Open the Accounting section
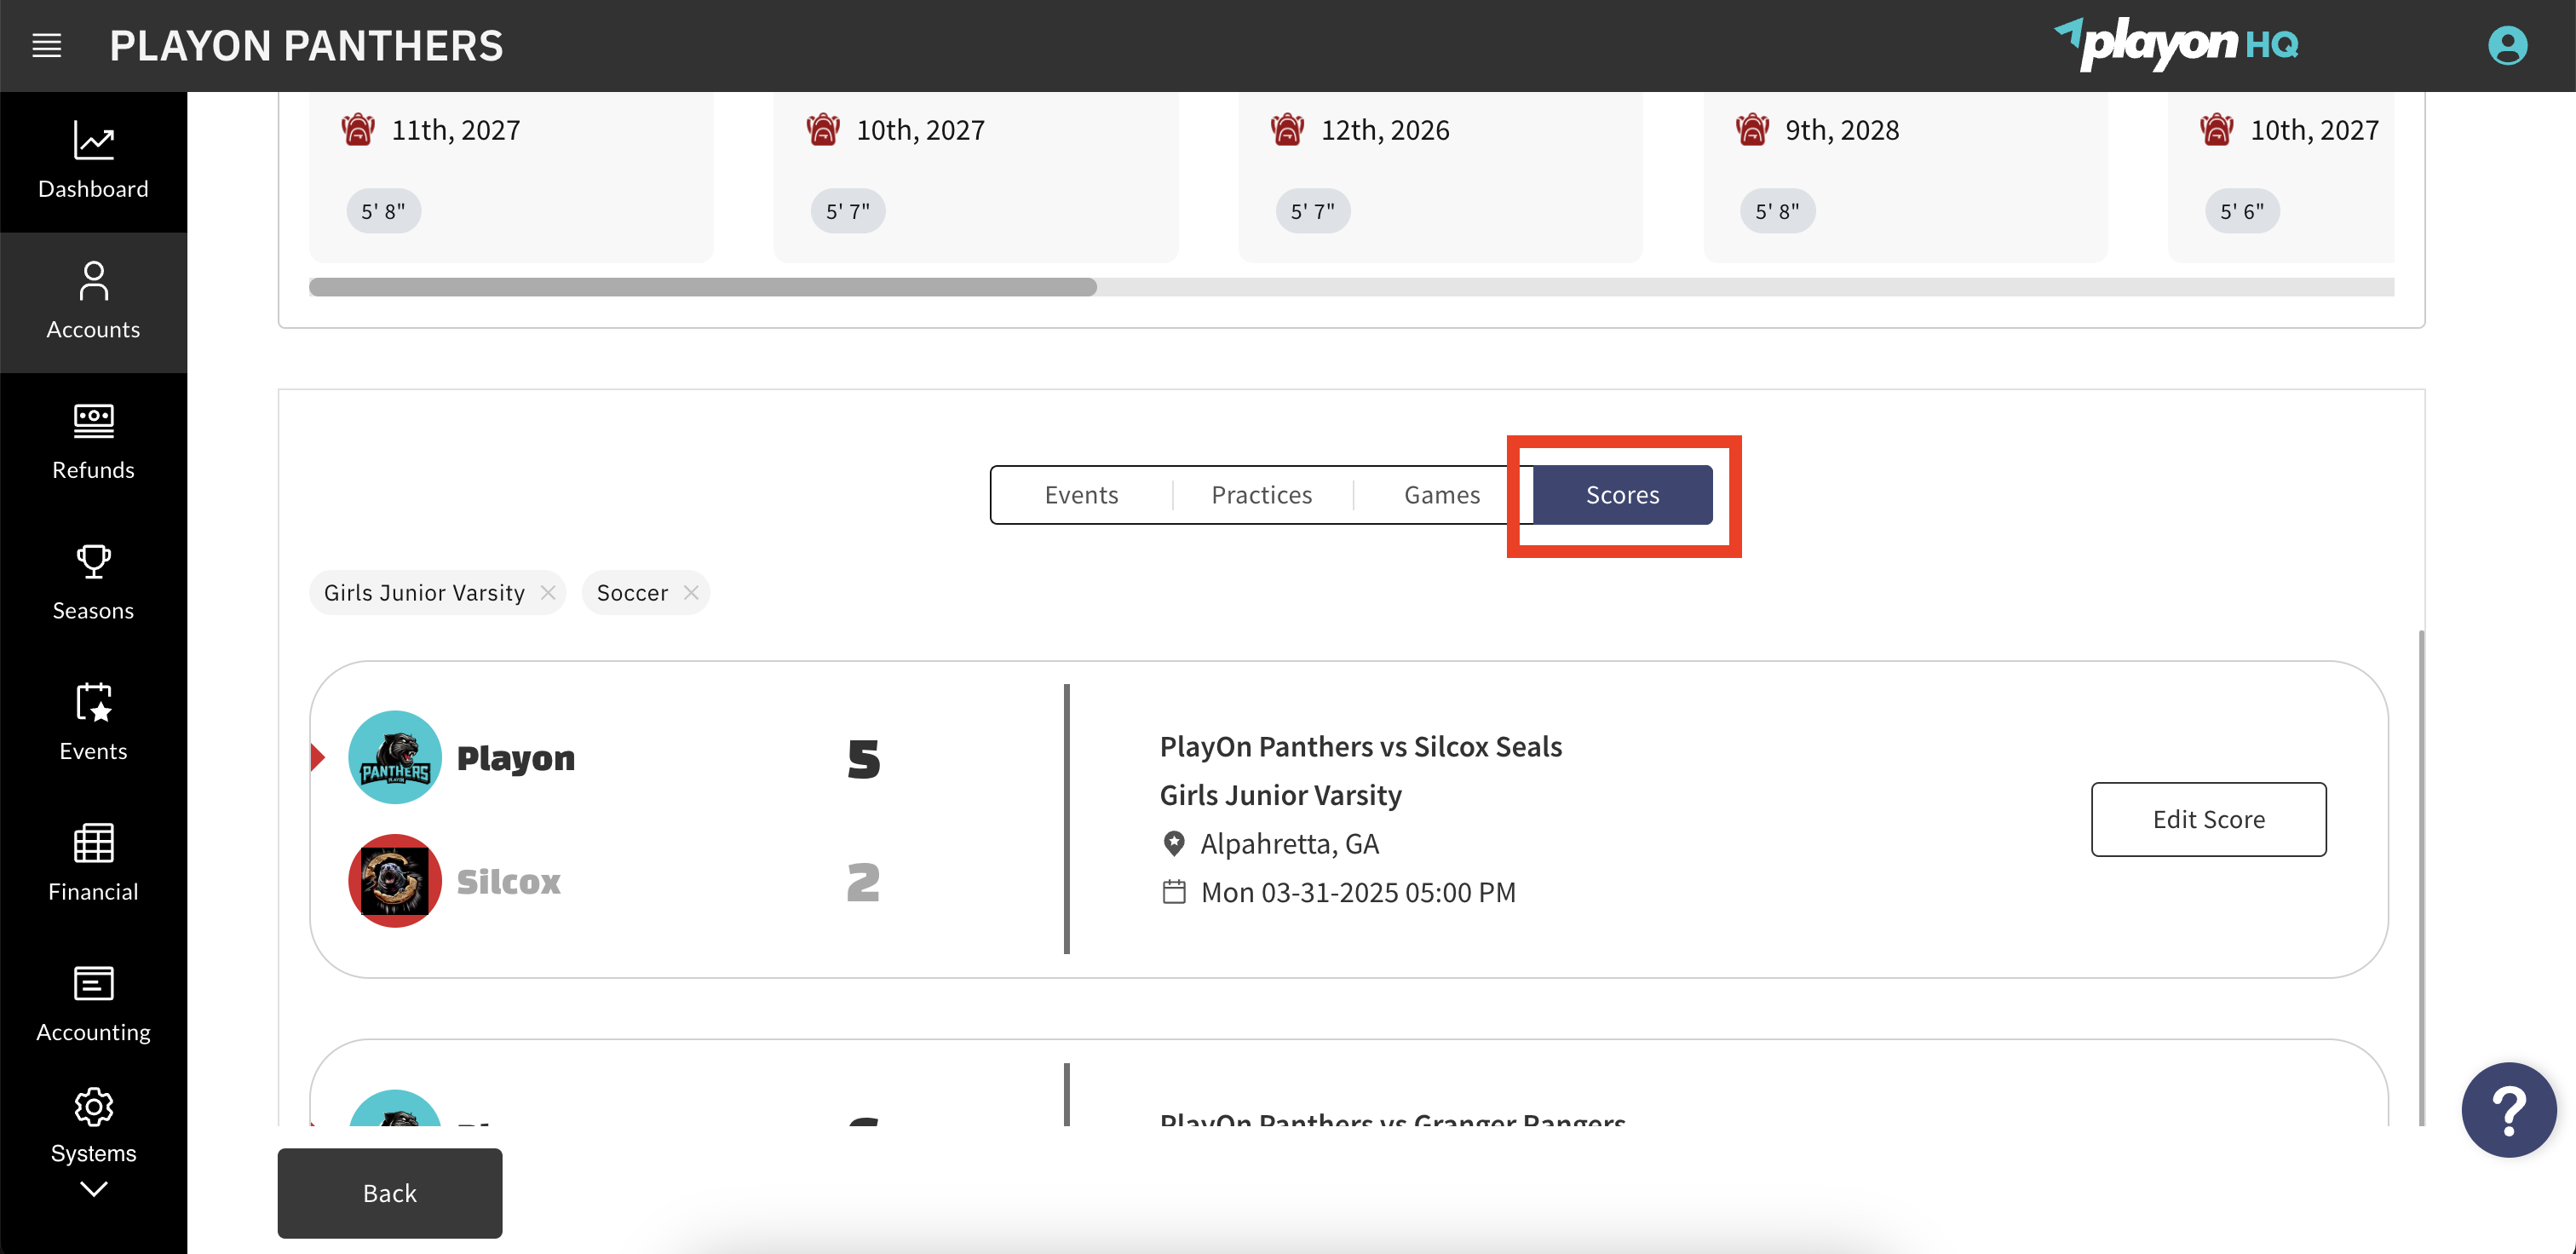The width and height of the screenshot is (2576, 1254). pyautogui.click(x=93, y=1002)
